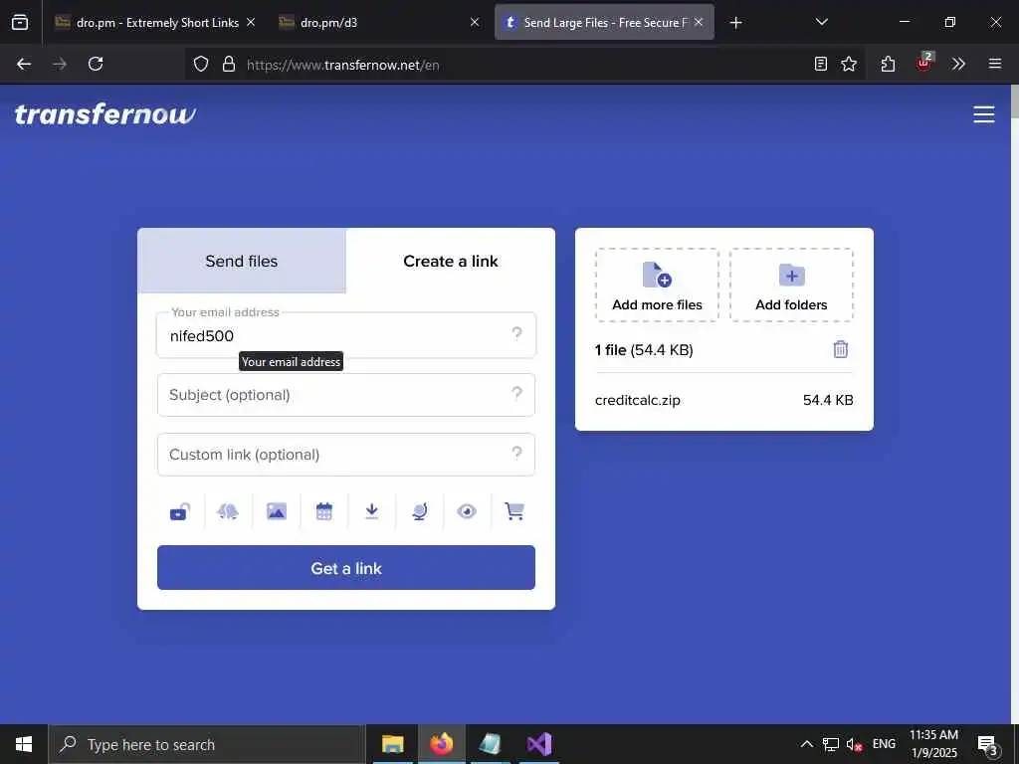
Task: Click the email address input field
Action: [x=345, y=335]
